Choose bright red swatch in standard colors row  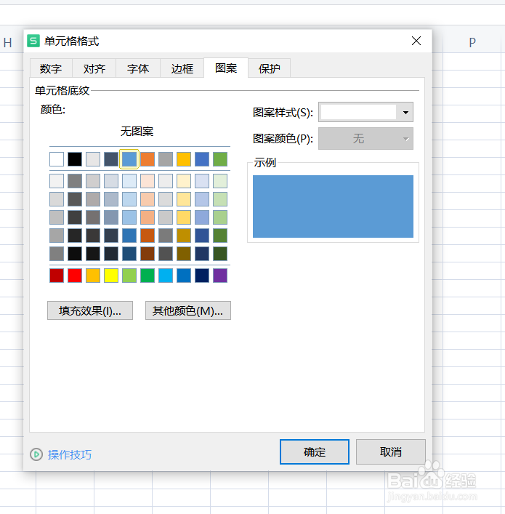click(75, 276)
